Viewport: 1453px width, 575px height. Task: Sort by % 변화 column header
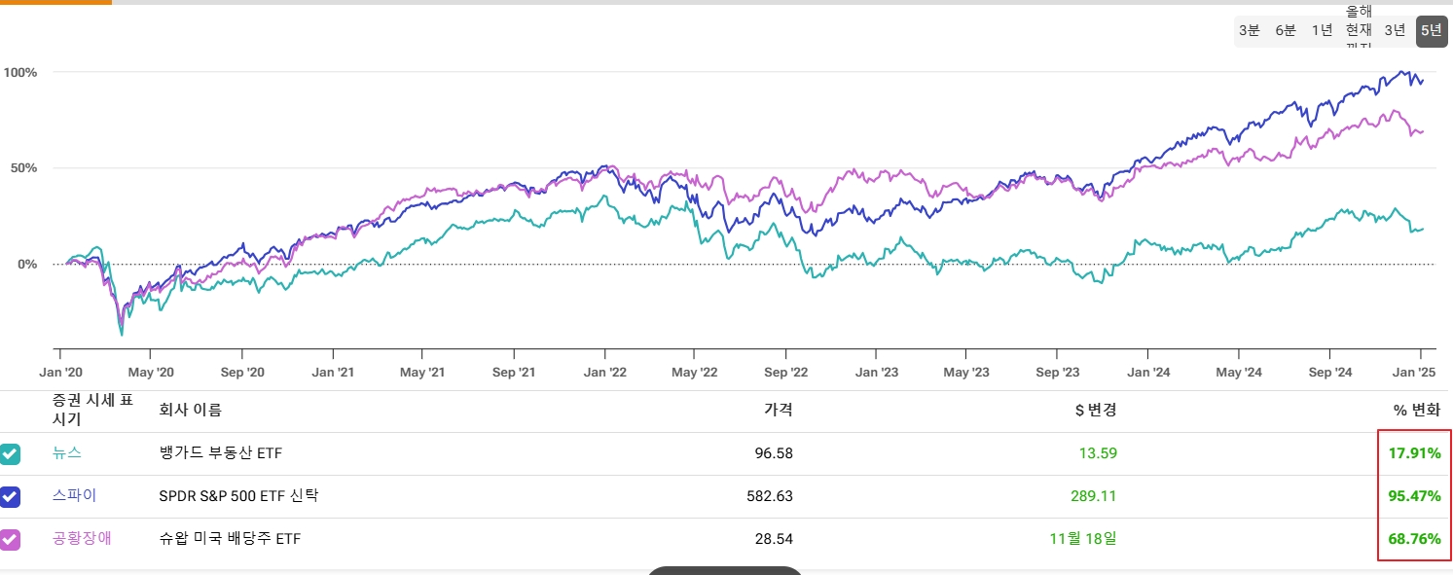(x=1417, y=410)
